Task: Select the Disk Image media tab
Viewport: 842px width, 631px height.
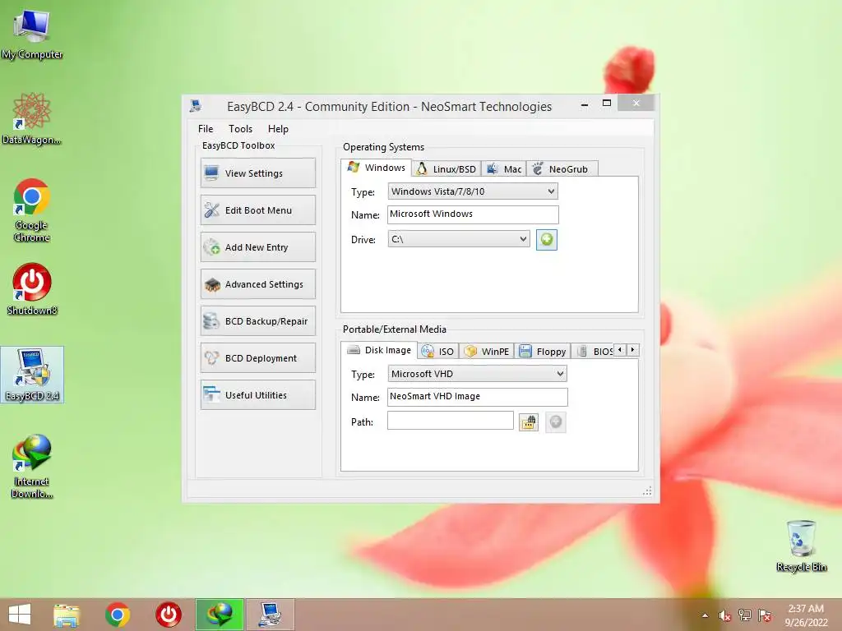Action: click(379, 350)
